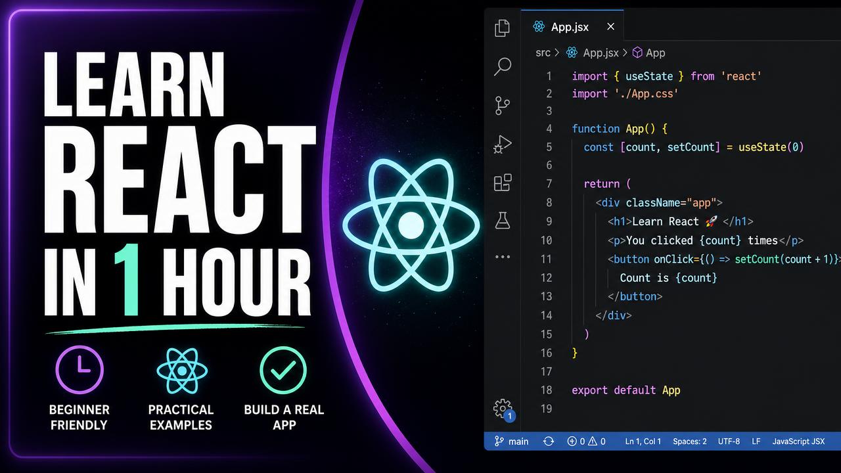Click 'You clicked {count} times' on line 10
841x473 pixels.
coord(702,240)
